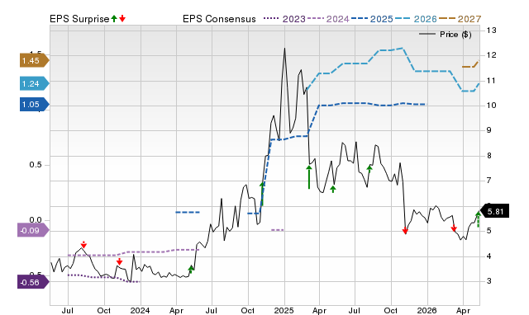Click the 5.81 current price label
The height and width of the screenshot is (315, 529).
[x=494, y=211]
